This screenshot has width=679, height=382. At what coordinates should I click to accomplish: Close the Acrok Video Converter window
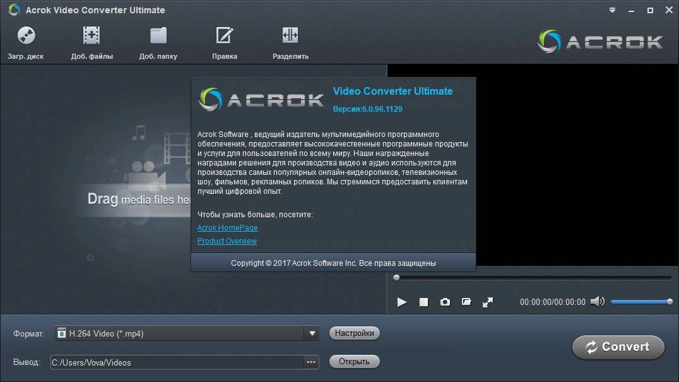coord(669,9)
